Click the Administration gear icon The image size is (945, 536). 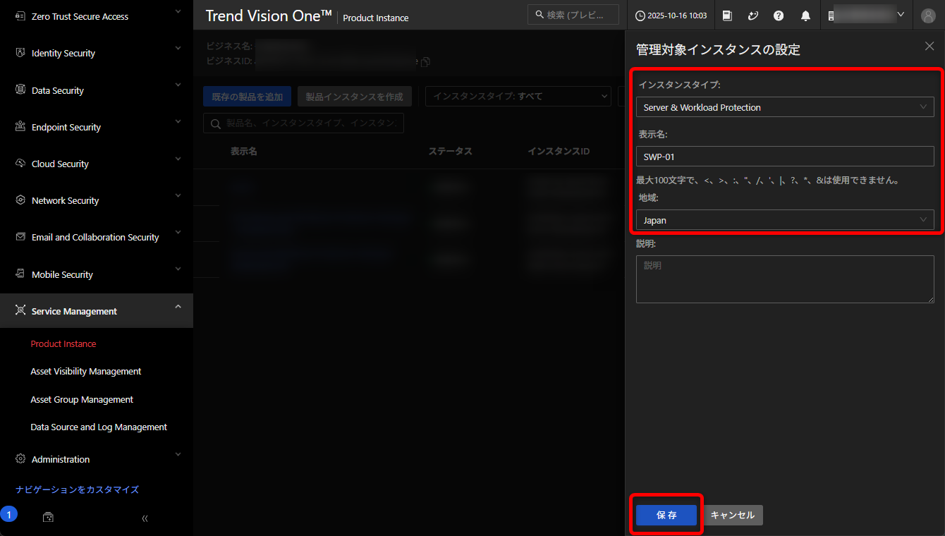tap(20, 459)
